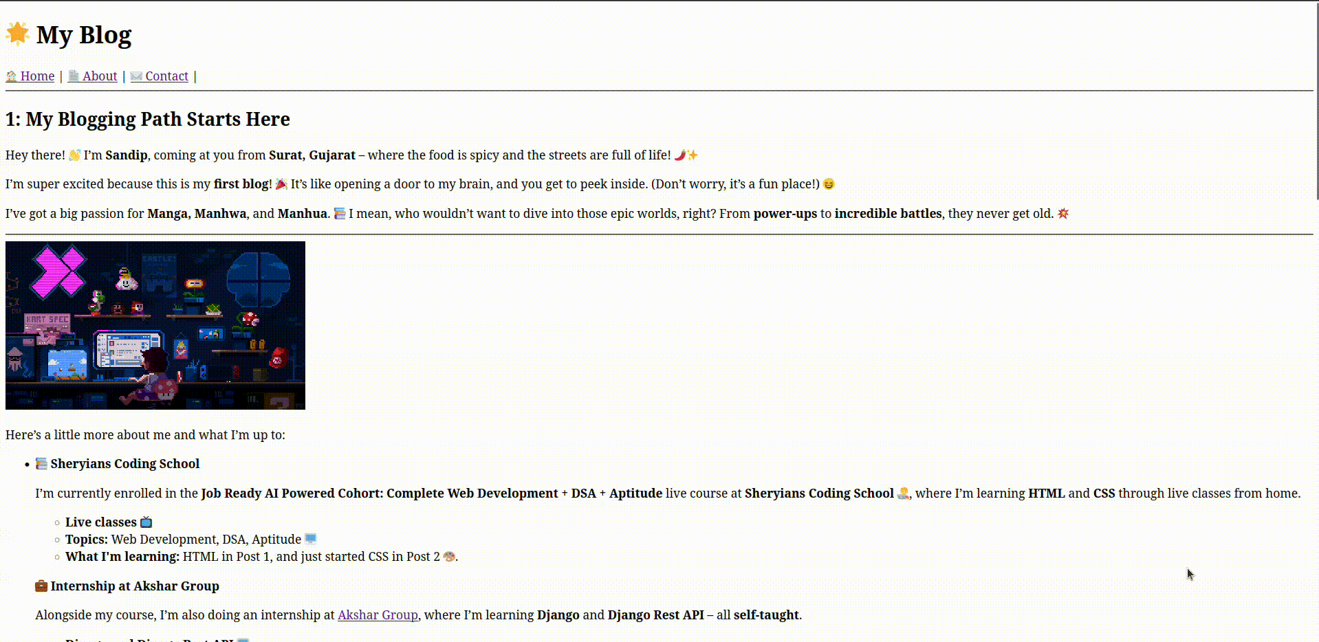Click the line Here's a little more about me
The height and width of the screenshot is (642, 1319).
[x=145, y=435]
